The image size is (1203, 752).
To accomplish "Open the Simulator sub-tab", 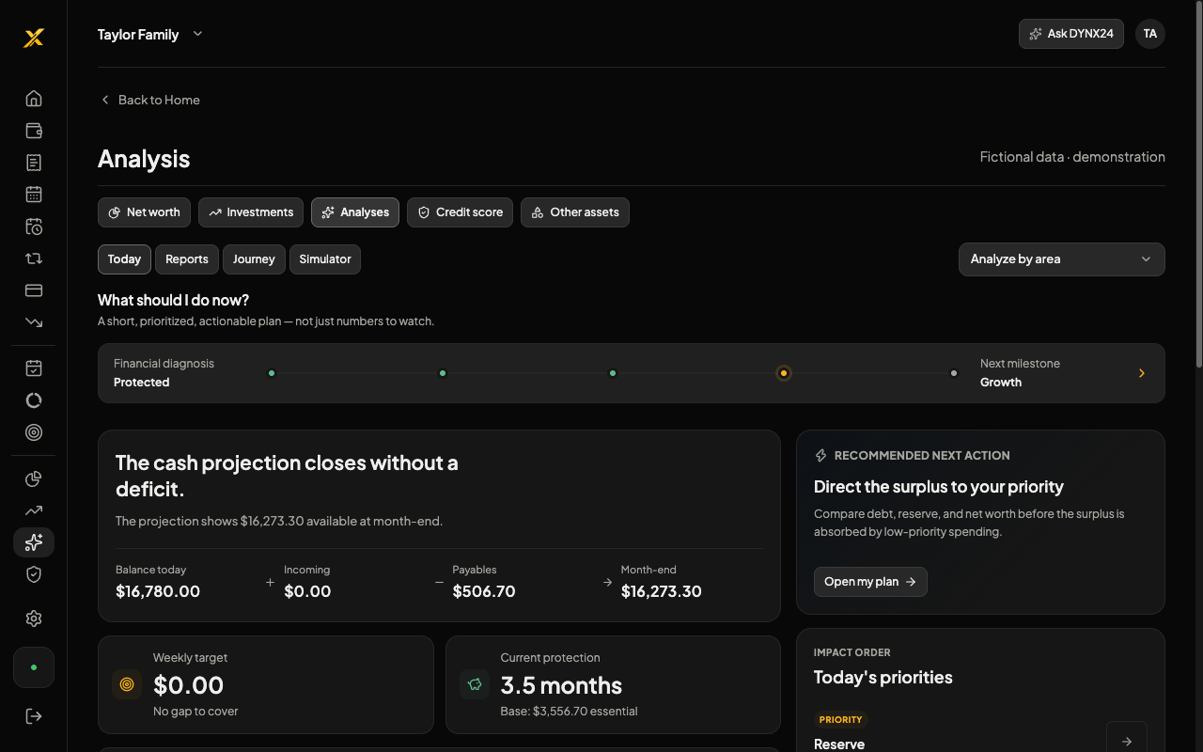I will (325, 259).
